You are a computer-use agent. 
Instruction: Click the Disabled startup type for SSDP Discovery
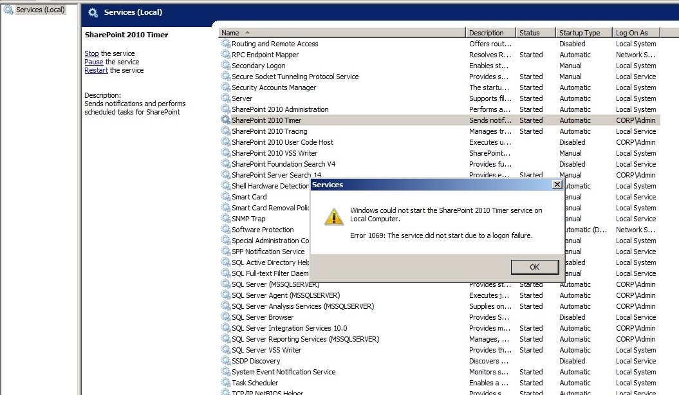pyautogui.click(x=572, y=361)
